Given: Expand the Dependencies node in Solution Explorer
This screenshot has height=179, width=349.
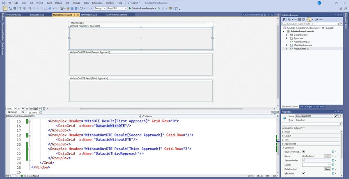Looking at the screenshot, I should (x=287, y=35).
